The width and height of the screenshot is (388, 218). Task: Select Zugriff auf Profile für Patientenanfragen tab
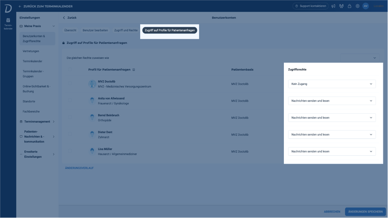[170, 30]
